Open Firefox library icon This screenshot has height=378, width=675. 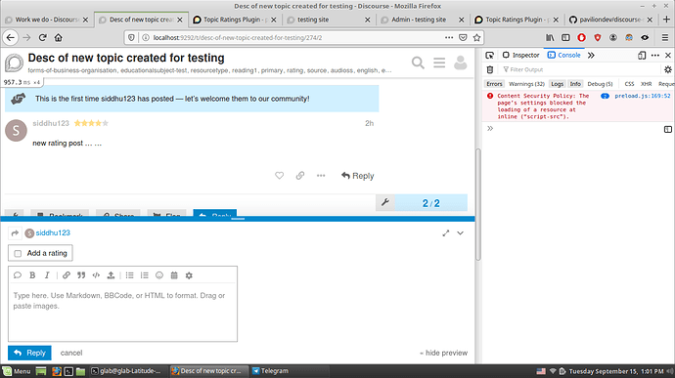(550, 38)
